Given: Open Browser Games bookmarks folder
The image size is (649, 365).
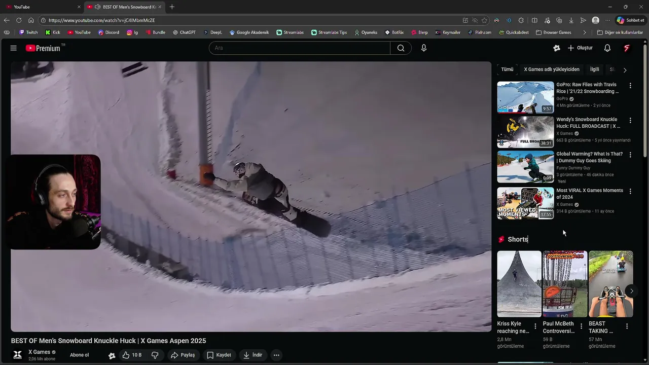Looking at the screenshot, I should point(553,32).
